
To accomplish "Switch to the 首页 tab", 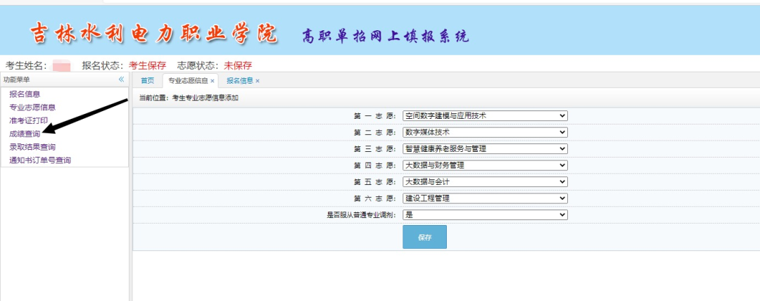I will [x=147, y=81].
